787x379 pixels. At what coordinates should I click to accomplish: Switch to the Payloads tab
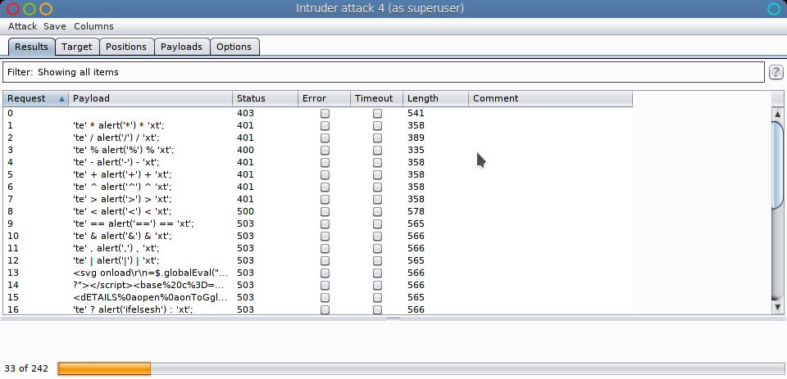[181, 47]
